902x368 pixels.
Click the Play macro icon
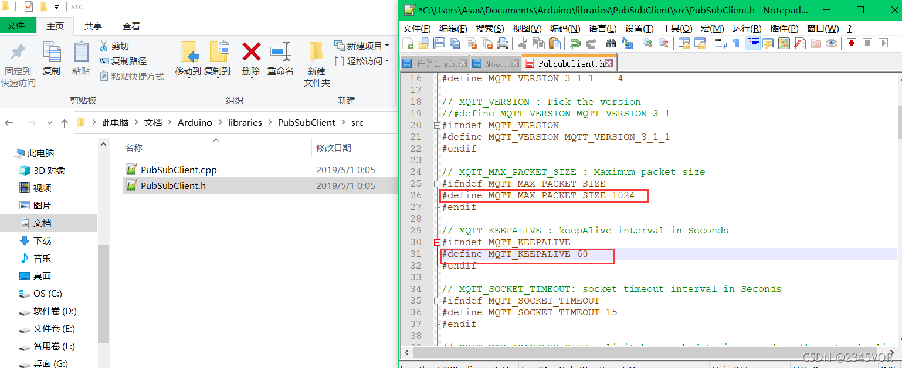[x=883, y=43]
